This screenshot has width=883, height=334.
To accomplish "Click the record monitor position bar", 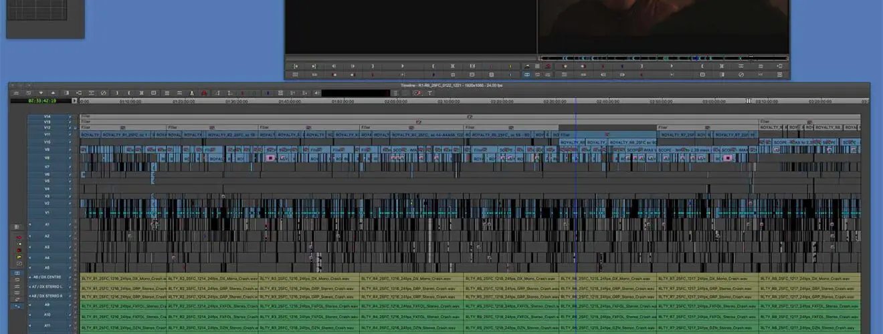I will [x=662, y=58].
